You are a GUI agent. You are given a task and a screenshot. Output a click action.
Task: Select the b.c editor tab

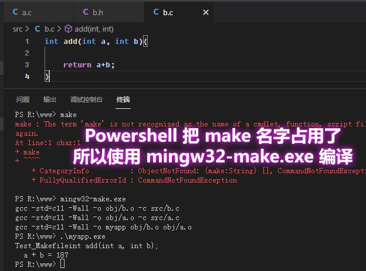coord(179,12)
